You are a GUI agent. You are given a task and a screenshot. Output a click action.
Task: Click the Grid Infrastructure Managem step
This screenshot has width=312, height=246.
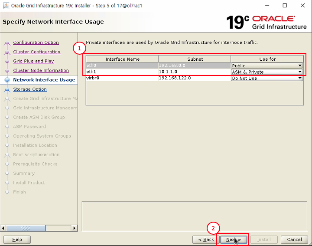[45, 108]
